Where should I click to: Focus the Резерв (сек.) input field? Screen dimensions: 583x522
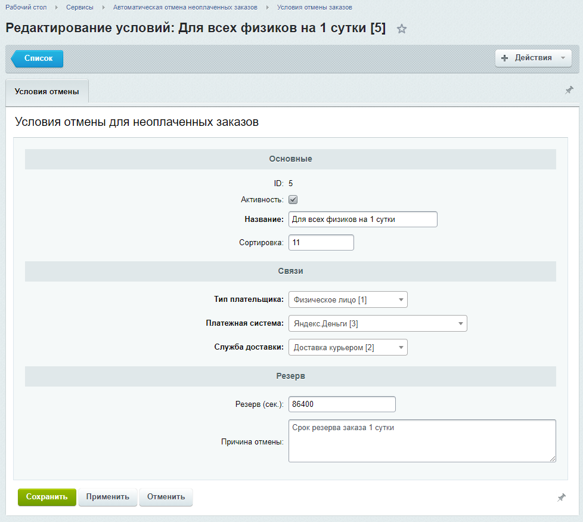coord(342,404)
